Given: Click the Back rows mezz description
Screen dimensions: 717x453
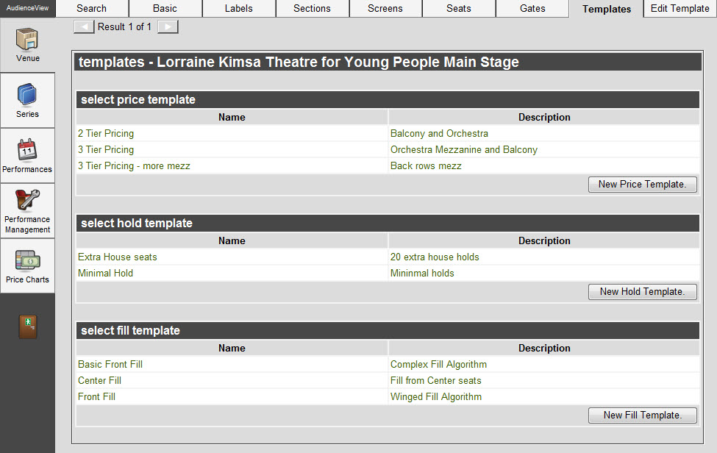Looking at the screenshot, I should [426, 166].
